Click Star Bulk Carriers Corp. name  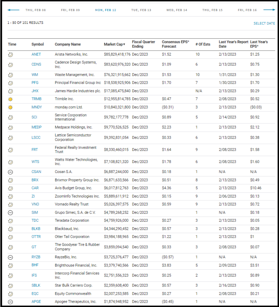[74, 285]
